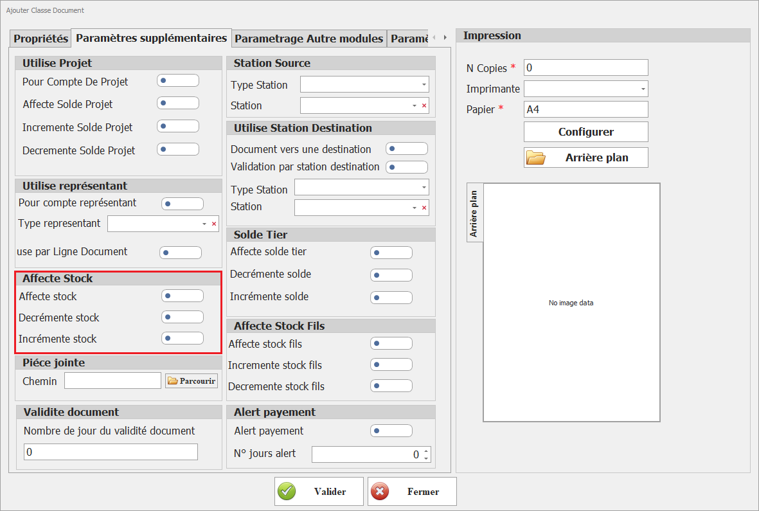The width and height of the screenshot is (759, 511).
Task: Toggle Affecte solde tier switch
Action: pyautogui.click(x=391, y=253)
